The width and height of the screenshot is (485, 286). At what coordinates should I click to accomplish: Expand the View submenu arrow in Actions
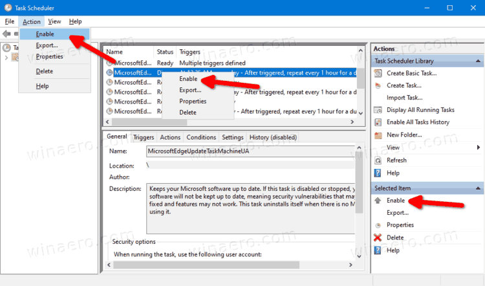tap(479, 148)
